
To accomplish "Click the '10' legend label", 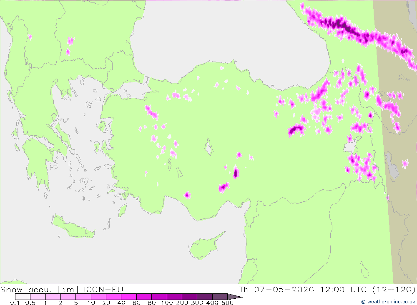I will (91, 303).
